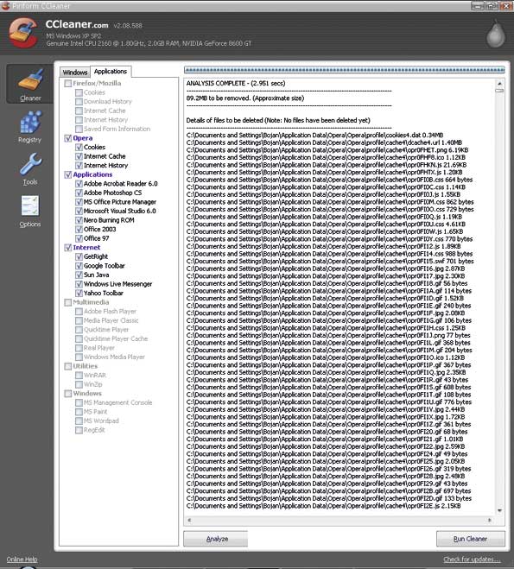Uncheck Opera Cookies

[x=79, y=148]
